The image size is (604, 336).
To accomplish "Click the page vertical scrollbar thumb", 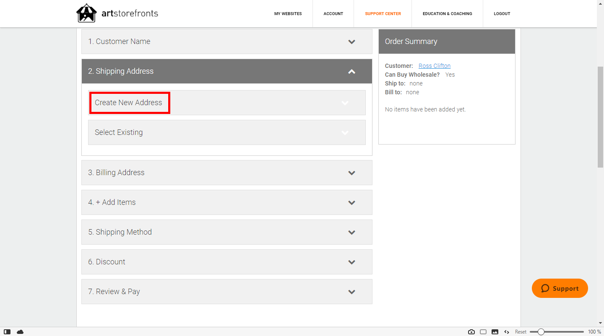I will coord(600,117).
